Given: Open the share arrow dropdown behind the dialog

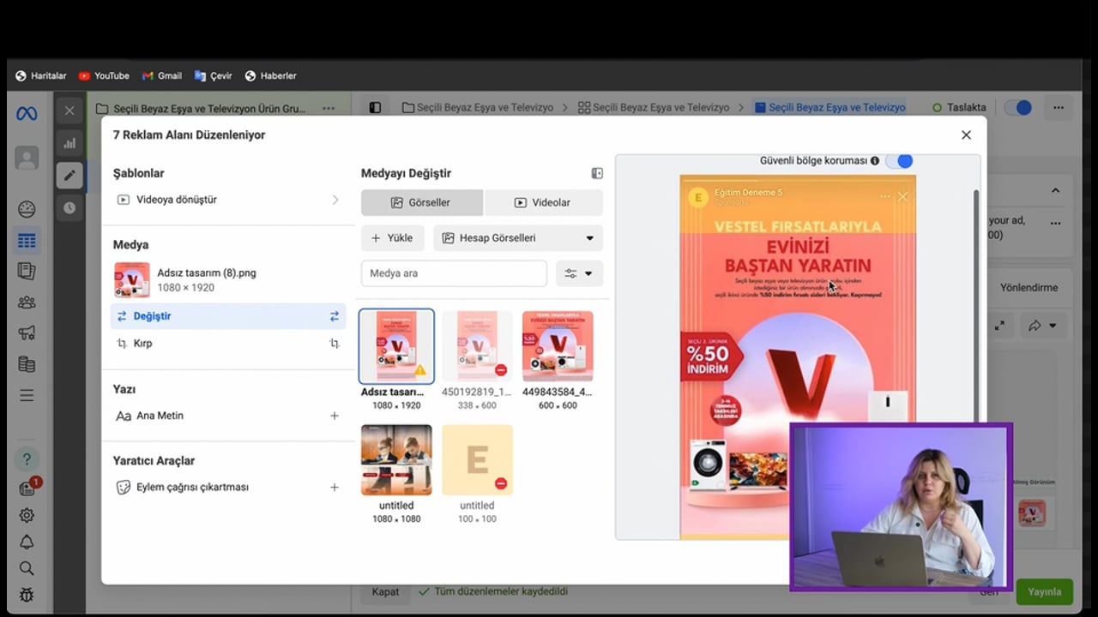Looking at the screenshot, I should pyautogui.click(x=1042, y=326).
